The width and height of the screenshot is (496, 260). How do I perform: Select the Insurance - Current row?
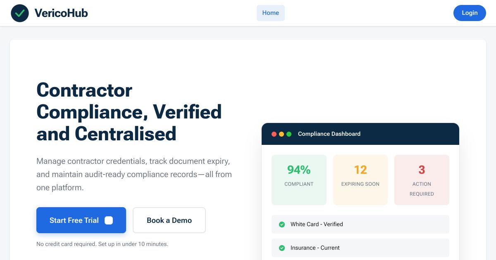point(360,248)
